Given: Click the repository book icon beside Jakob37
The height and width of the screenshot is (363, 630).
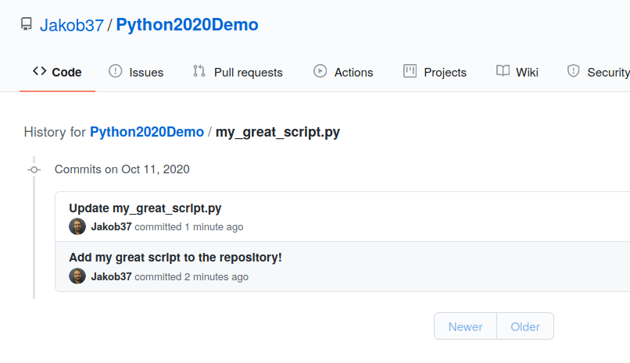Looking at the screenshot, I should (x=27, y=24).
